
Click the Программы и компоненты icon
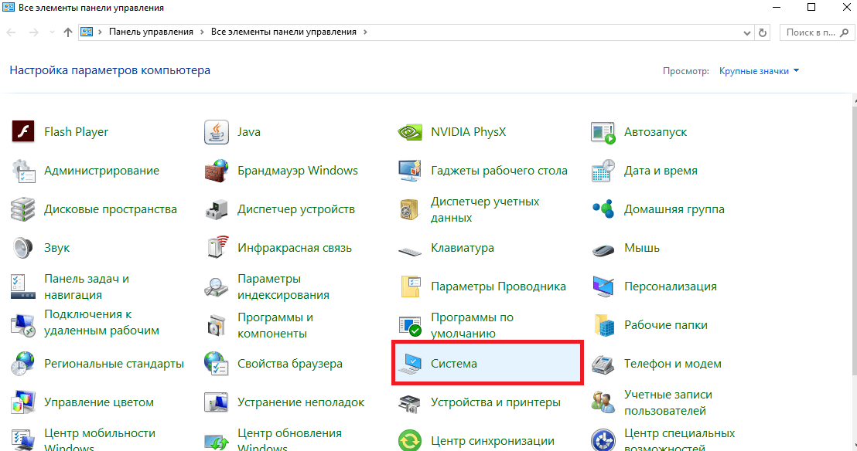pos(217,325)
